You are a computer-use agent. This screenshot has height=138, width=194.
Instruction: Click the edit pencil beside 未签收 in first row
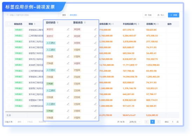95,29
